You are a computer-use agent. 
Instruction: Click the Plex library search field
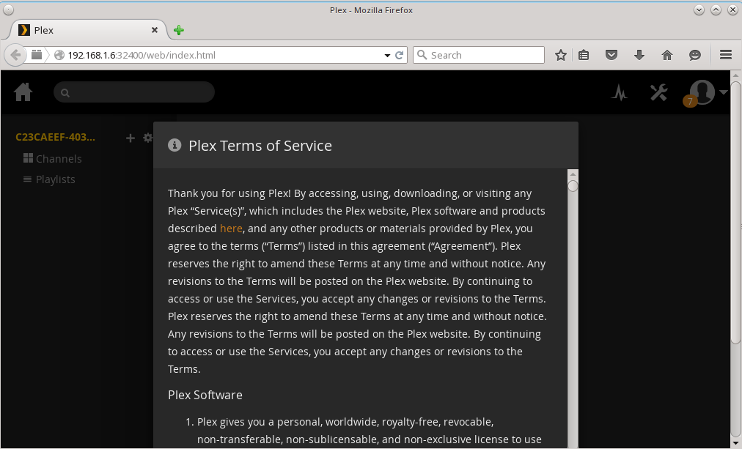click(134, 92)
